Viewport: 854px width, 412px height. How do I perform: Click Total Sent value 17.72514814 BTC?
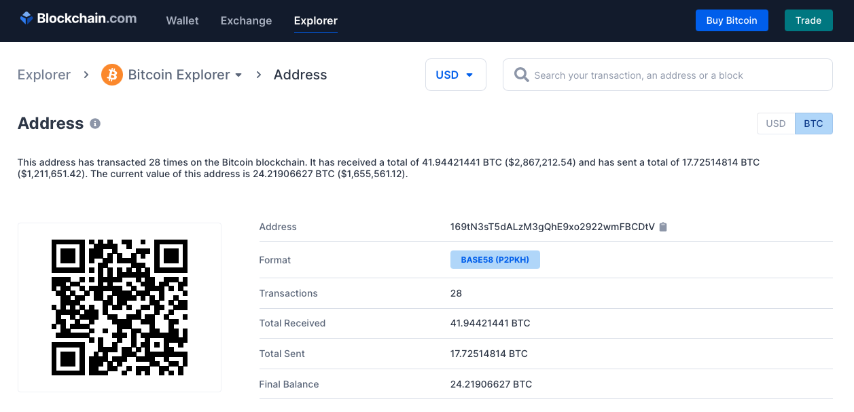(489, 354)
